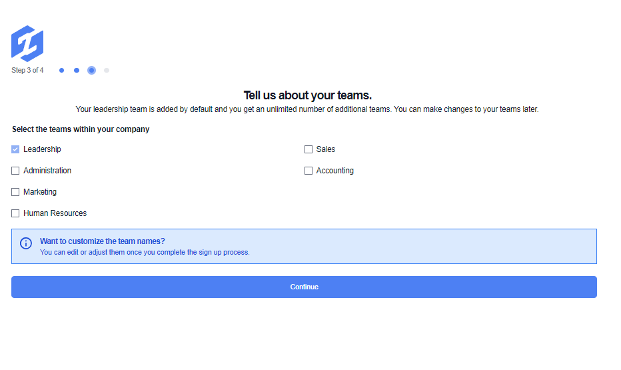Click 'Want to customize the team names?' title
The width and height of the screenshot is (621, 370).
[x=102, y=241]
